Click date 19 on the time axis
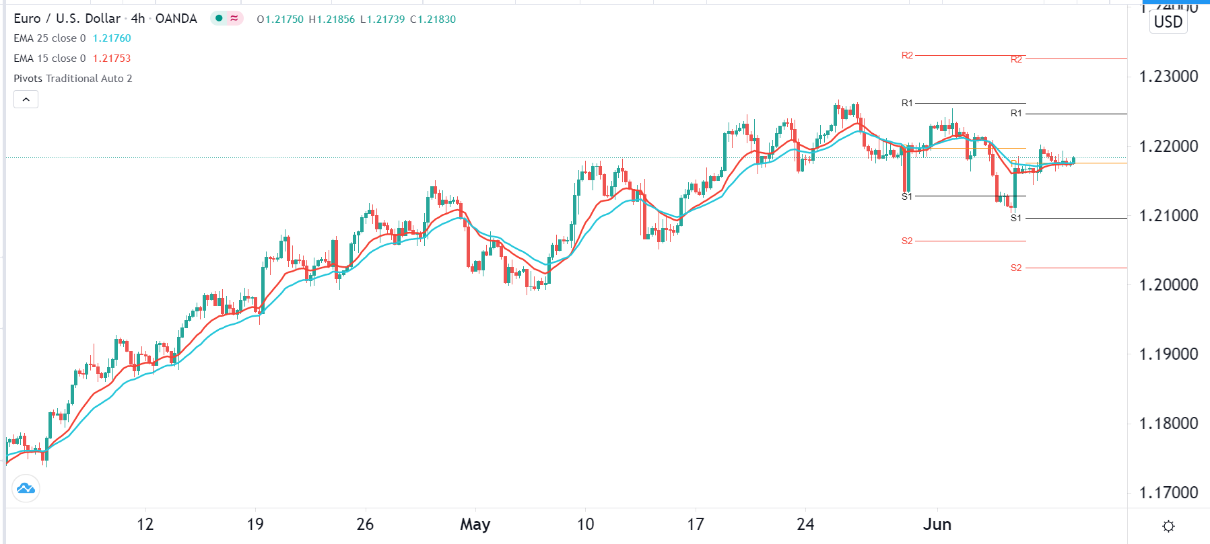 [x=255, y=524]
